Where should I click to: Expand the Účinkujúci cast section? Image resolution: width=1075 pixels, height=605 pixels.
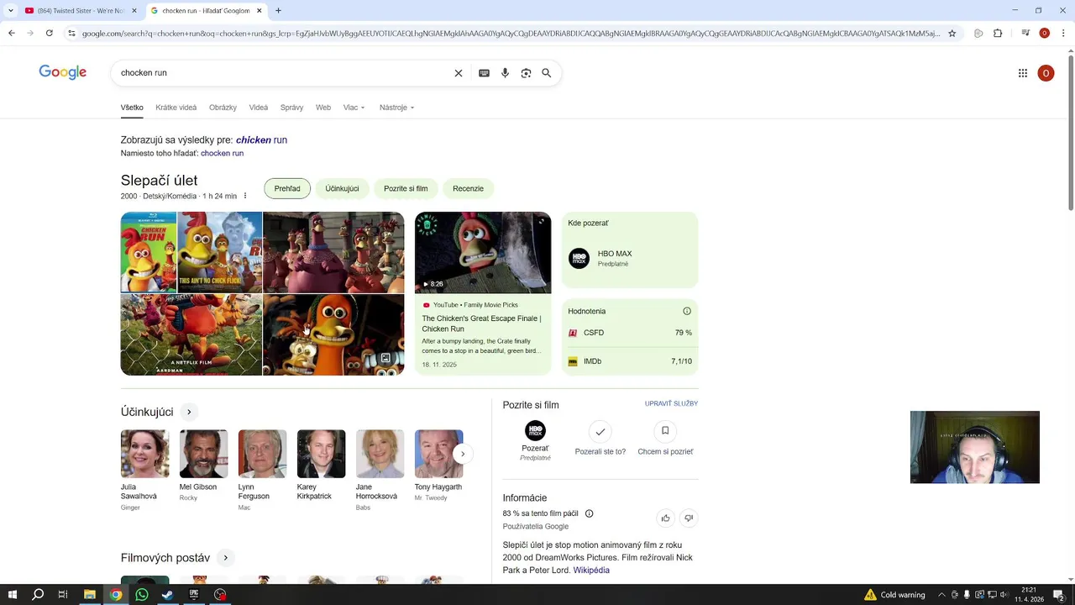click(189, 412)
